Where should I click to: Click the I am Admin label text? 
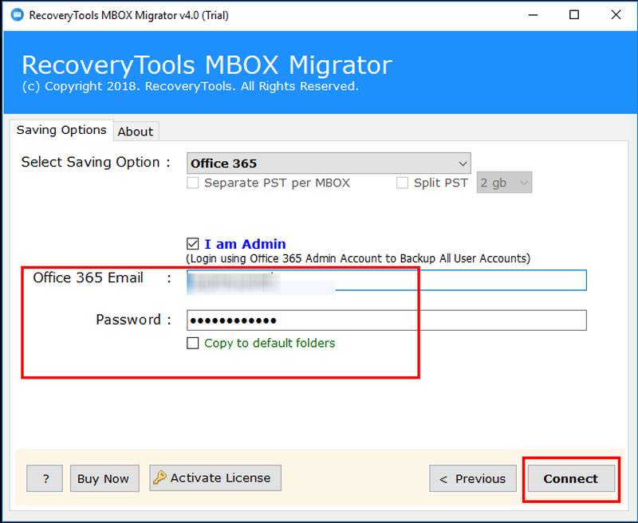245,244
